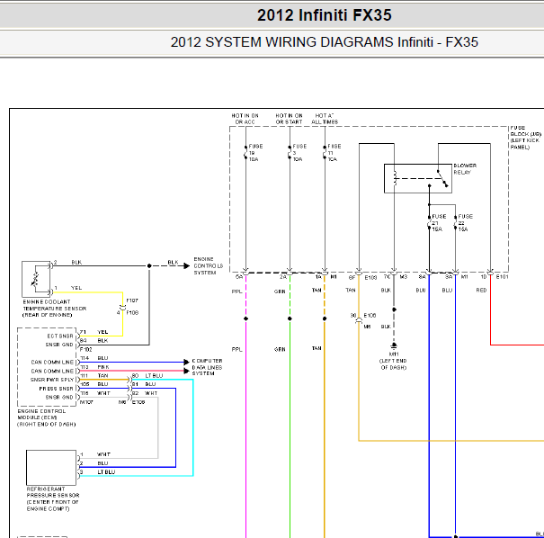Click the "PRESS SNSR" pin label
The image size is (544, 538).
tap(56, 389)
